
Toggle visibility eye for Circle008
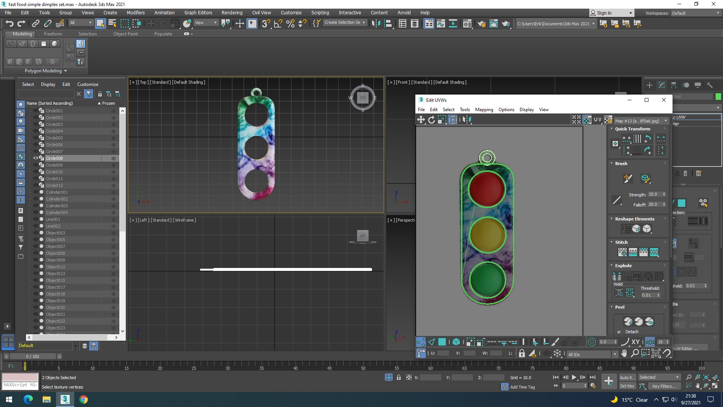(36, 158)
